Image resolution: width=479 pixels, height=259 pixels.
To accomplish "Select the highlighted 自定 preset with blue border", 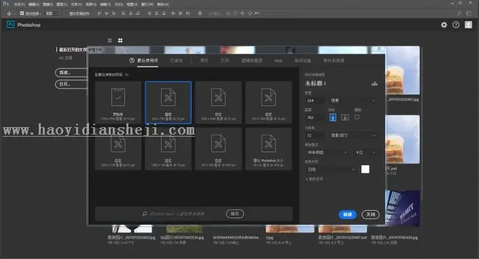I will click(168, 103).
